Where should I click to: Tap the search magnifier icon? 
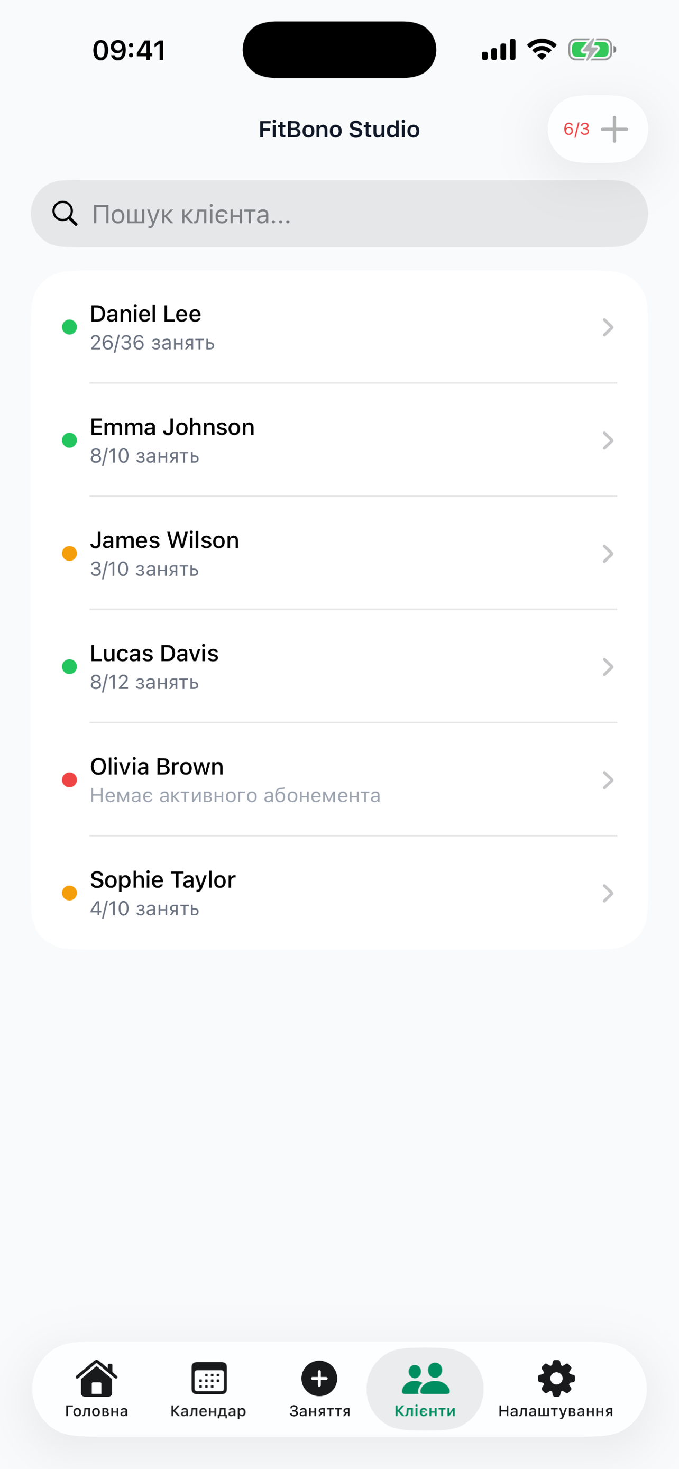(65, 214)
